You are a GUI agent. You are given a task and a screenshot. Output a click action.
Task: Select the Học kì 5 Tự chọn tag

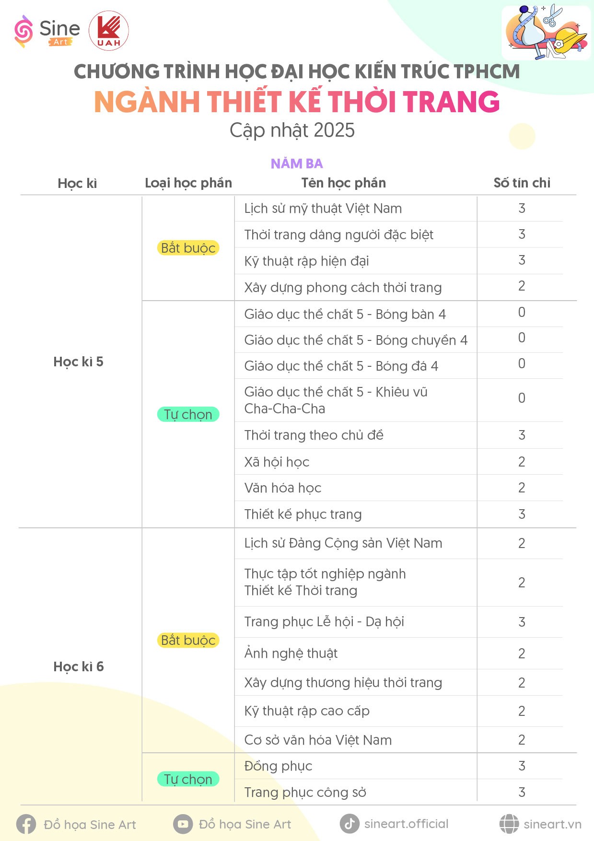click(x=188, y=414)
